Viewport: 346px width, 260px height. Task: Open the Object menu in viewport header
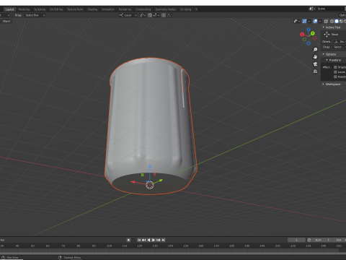coord(6,21)
